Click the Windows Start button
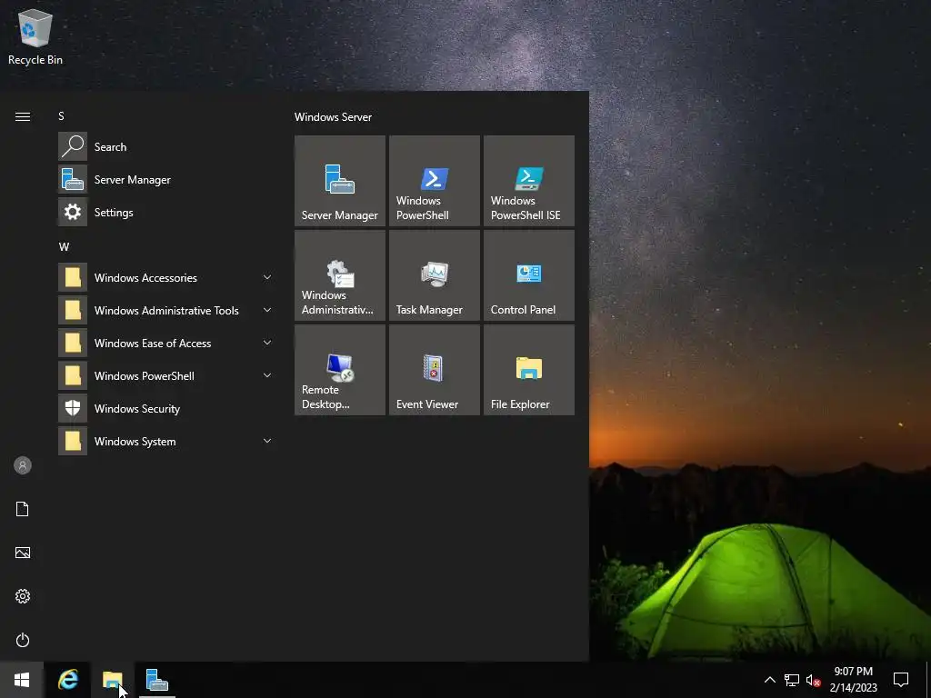 22,680
